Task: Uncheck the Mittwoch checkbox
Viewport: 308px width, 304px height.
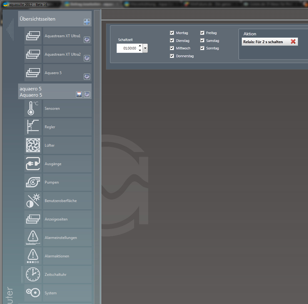Action: click(x=172, y=48)
